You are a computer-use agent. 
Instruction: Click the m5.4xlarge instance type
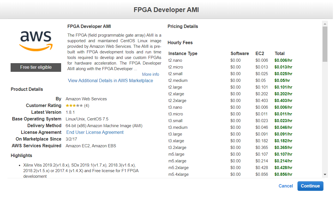[178, 174]
